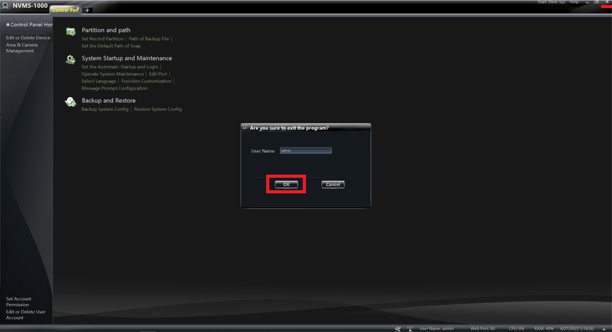Viewport: 612px width, 332px height.
Task: Open the View menu
Action: pos(553,2)
